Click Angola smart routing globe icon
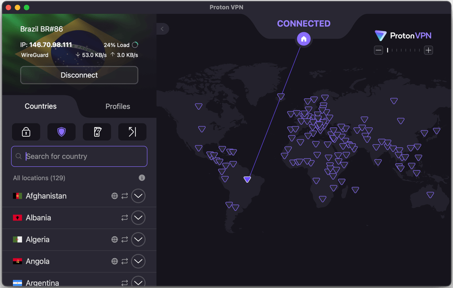Screen dimensions: 453x288 pos(115,261)
